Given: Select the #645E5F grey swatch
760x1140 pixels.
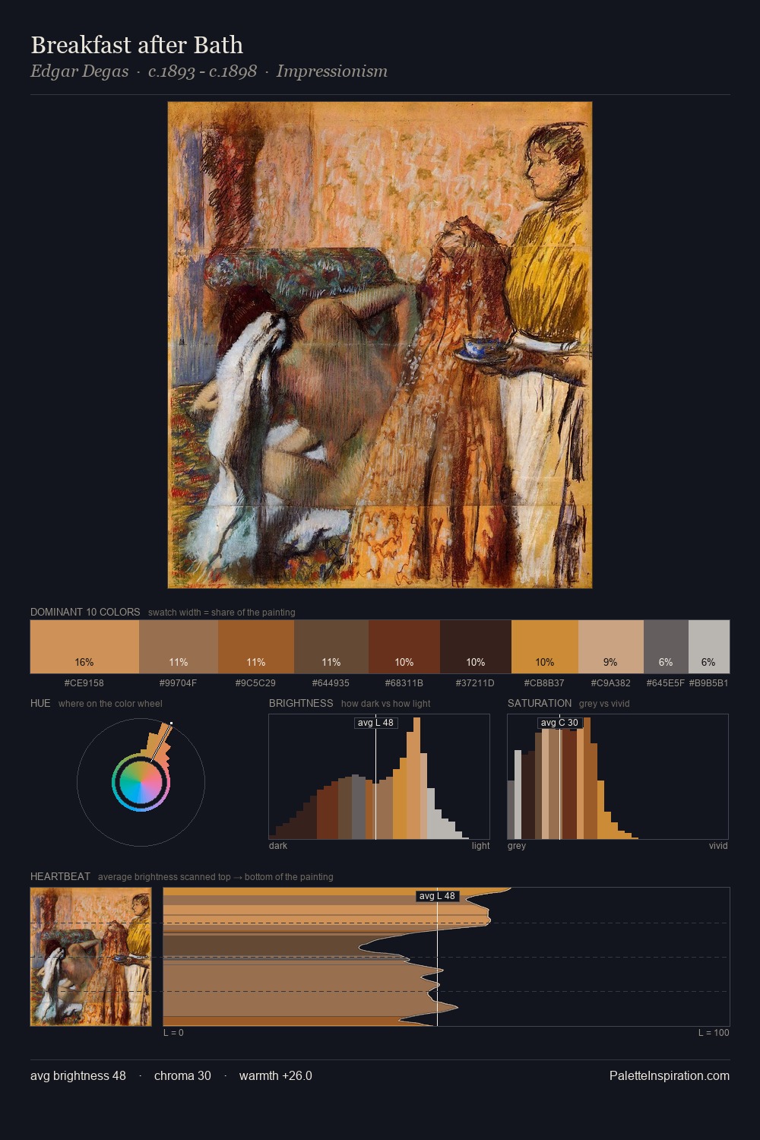Looking at the screenshot, I should (666, 647).
